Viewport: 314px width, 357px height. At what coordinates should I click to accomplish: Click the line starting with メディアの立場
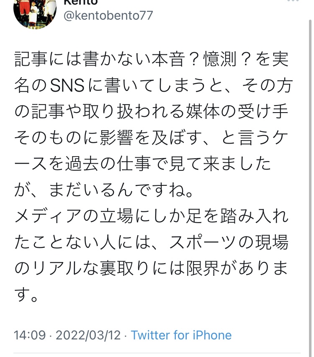pos(152,216)
